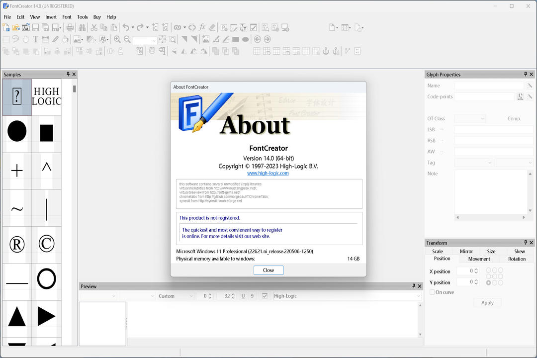Image resolution: width=537 pixels, height=358 pixels.
Task: Click the Print icon in toolbar
Action: coord(70,28)
